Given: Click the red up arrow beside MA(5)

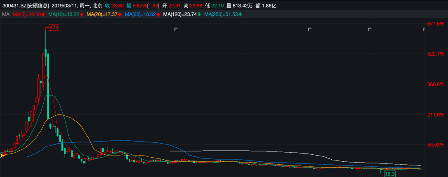Looking at the screenshot, I should click(x=43, y=14).
